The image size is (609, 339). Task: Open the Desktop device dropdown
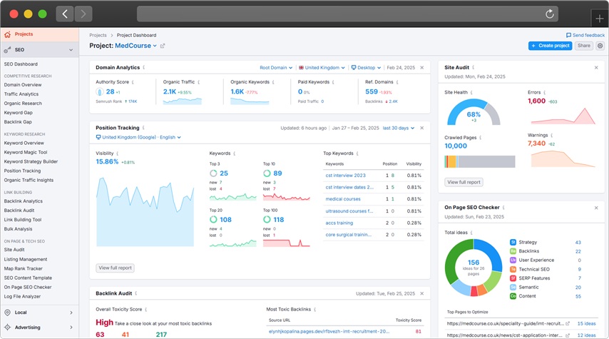366,68
